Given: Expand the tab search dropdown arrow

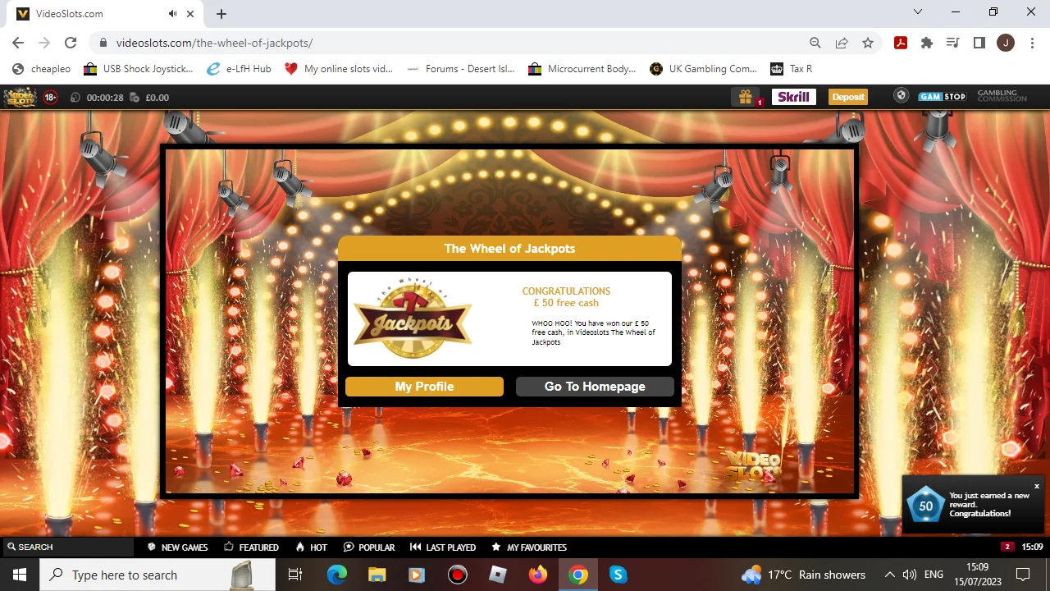Looking at the screenshot, I should click(918, 12).
